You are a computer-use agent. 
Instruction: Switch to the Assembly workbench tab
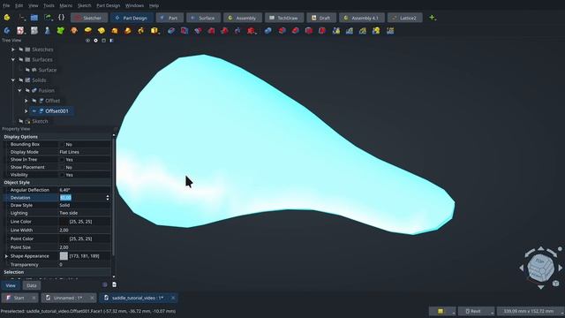[243, 18]
